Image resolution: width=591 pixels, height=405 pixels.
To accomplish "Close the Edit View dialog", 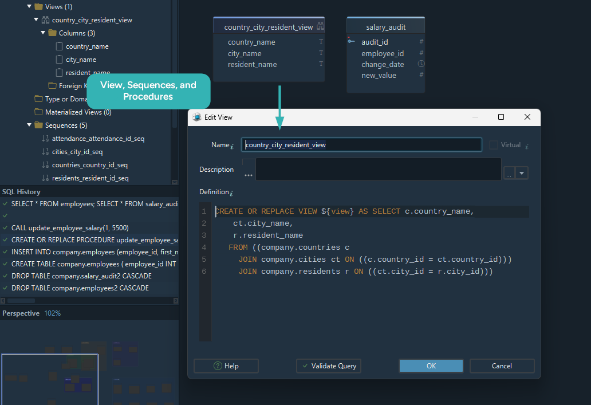I will (x=527, y=117).
